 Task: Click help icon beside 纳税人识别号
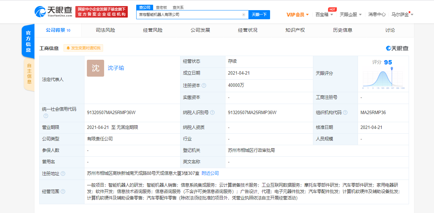click(212, 113)
